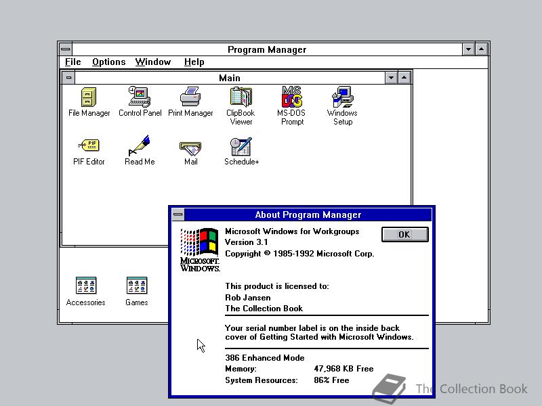The height and width of the screenshot is (406, 542).
Task: Launch Control Panel from Main group
Action: tap(140, 97)
